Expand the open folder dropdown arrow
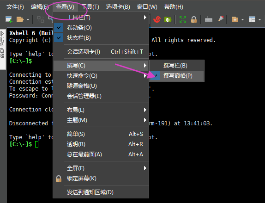The image size is (265, 203). (28, 19)
